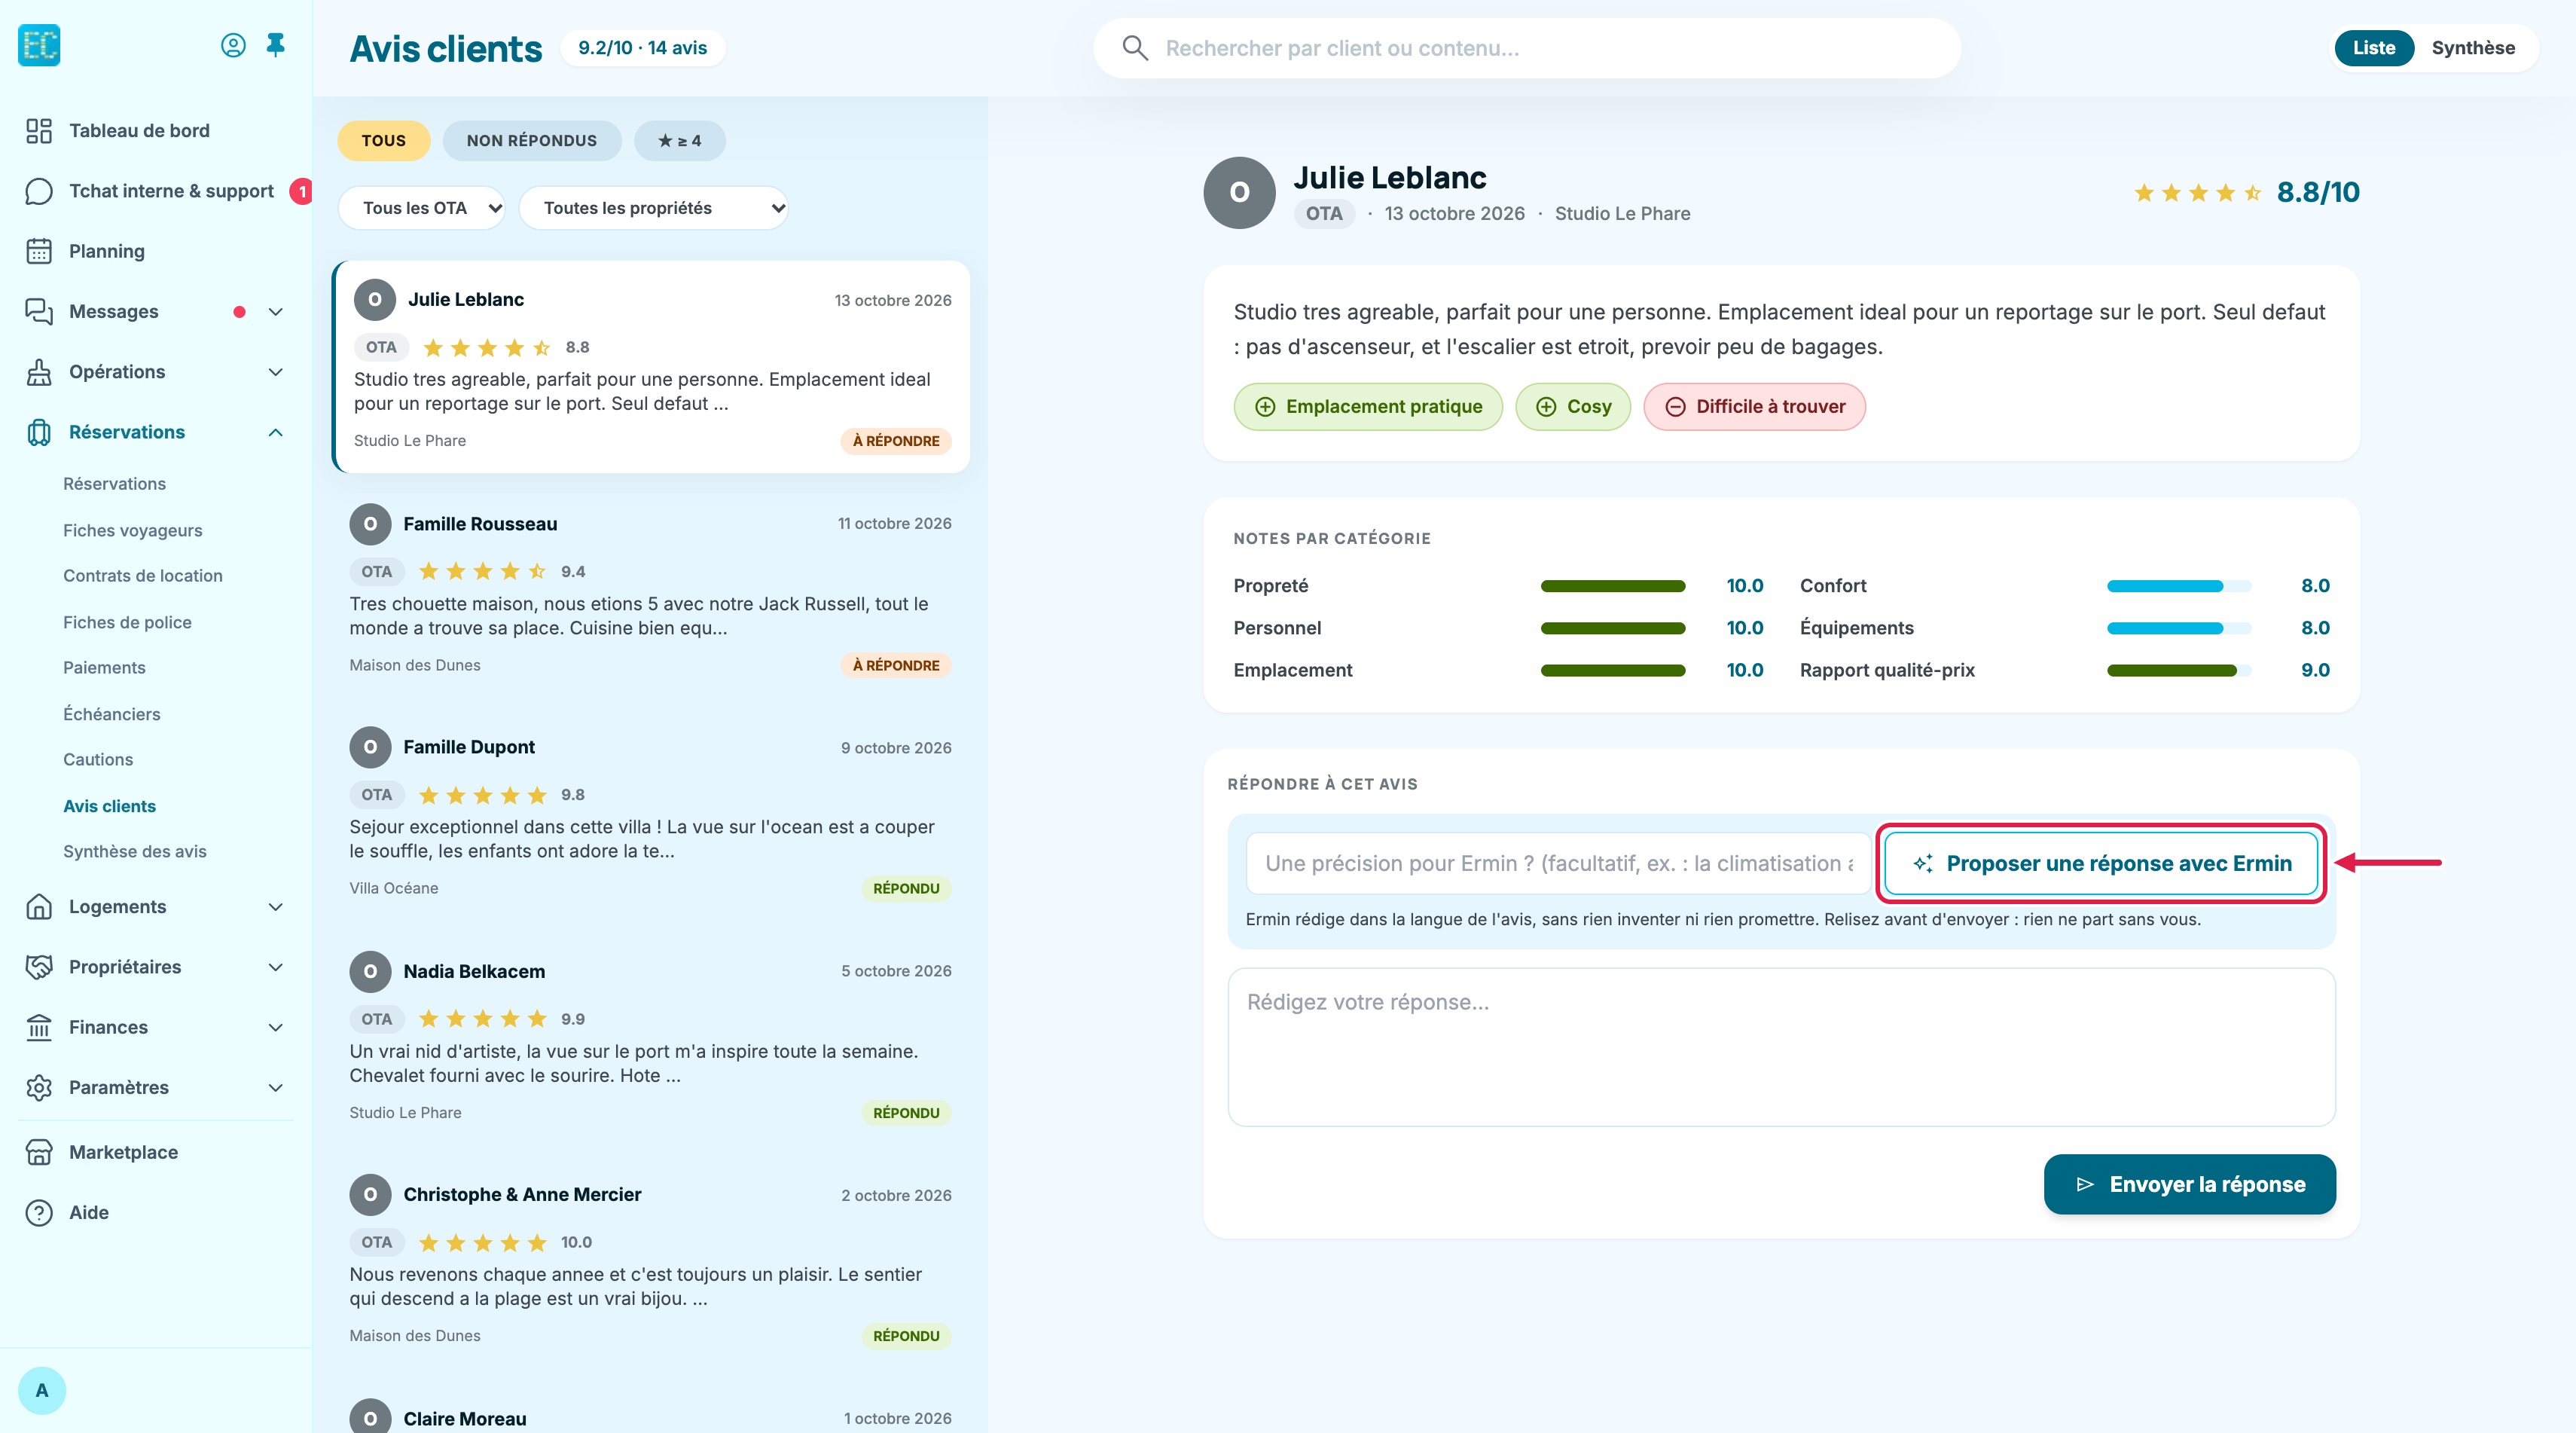Enable the star ≥ 4 filter
Image resolution: width=2576 pixels, height=1433 pixels.
pyautogui.click(x=680, y=141)
